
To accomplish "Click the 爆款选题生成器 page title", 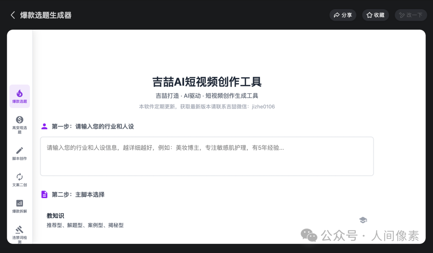I will coord(46,15).
